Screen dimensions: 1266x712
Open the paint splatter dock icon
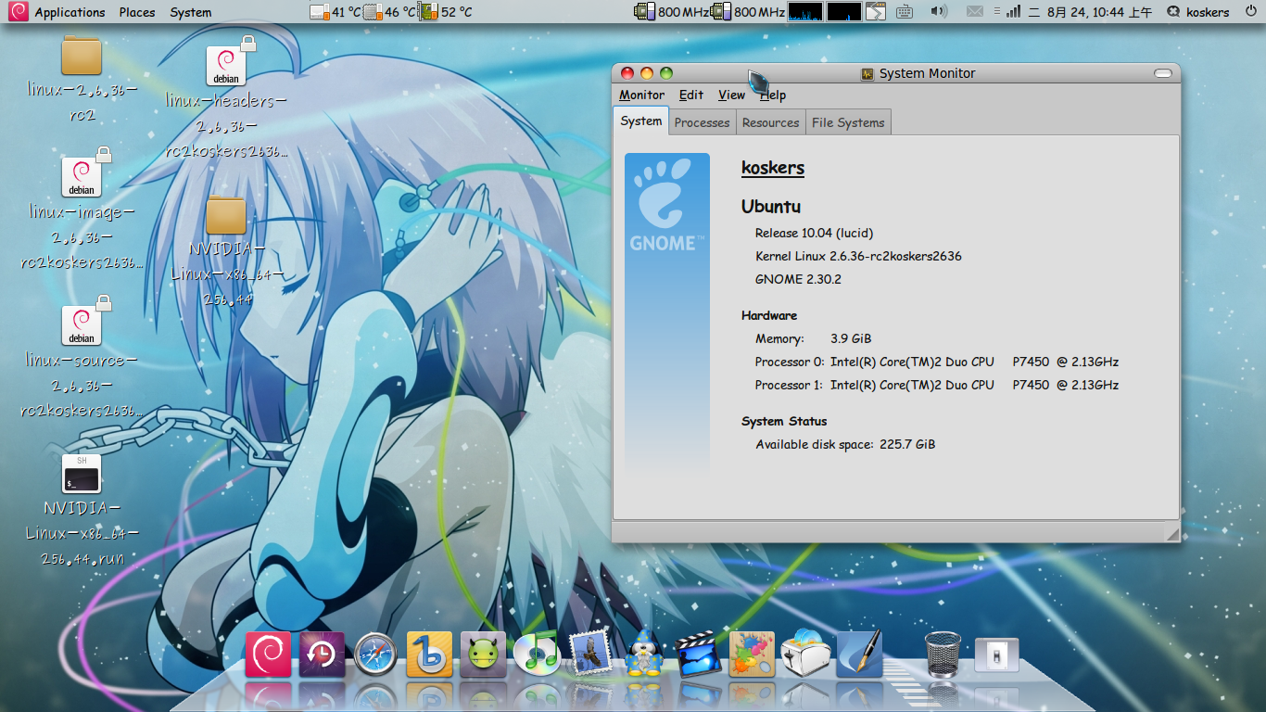point(752,655)
